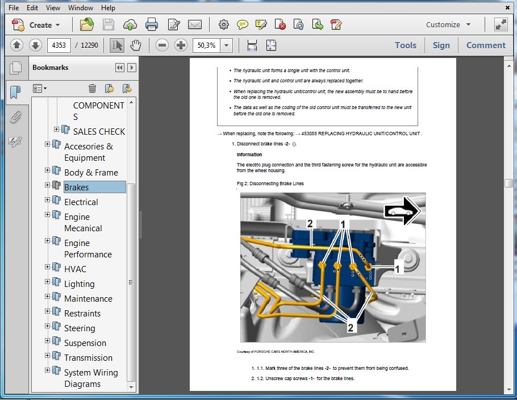Open the Sign pane

[441, 45]
